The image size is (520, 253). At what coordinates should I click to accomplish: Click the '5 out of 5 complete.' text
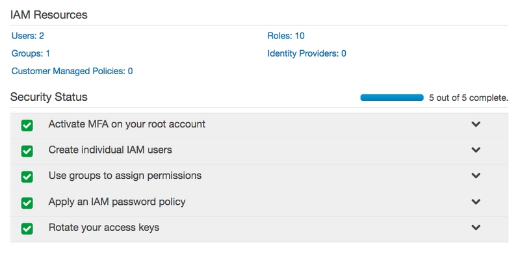click(x=469, y=98)
